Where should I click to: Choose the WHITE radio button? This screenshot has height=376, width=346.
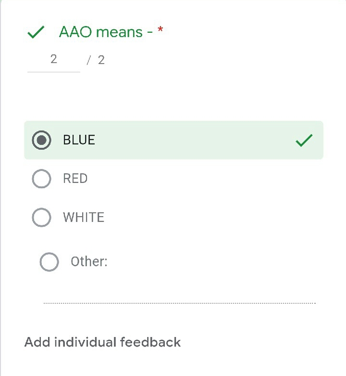pyautogui.click(x=41, y=217)
